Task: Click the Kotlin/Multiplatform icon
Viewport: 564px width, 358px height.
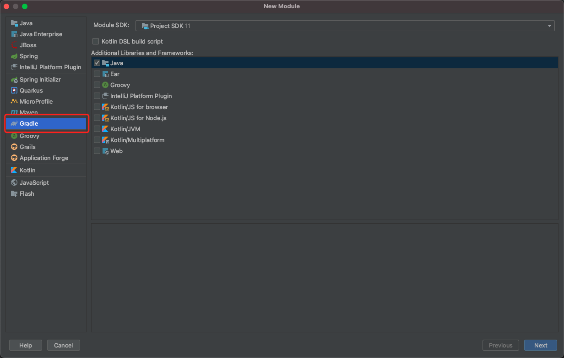Action: [105, 140]
